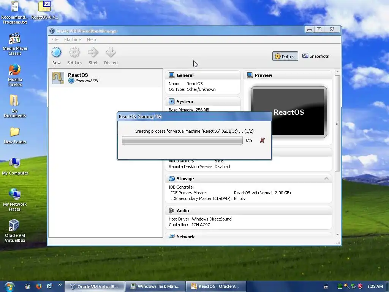Click the Audio section speaker icon

pyautogui.click(x=171, y=211)
